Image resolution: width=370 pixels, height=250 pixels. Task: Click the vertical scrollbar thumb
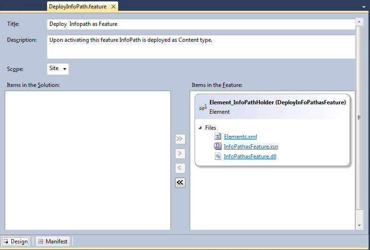(359, 117)
